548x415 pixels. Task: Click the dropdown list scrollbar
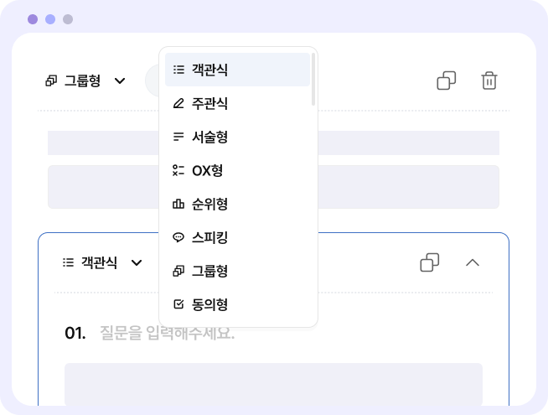coord(313,79)
